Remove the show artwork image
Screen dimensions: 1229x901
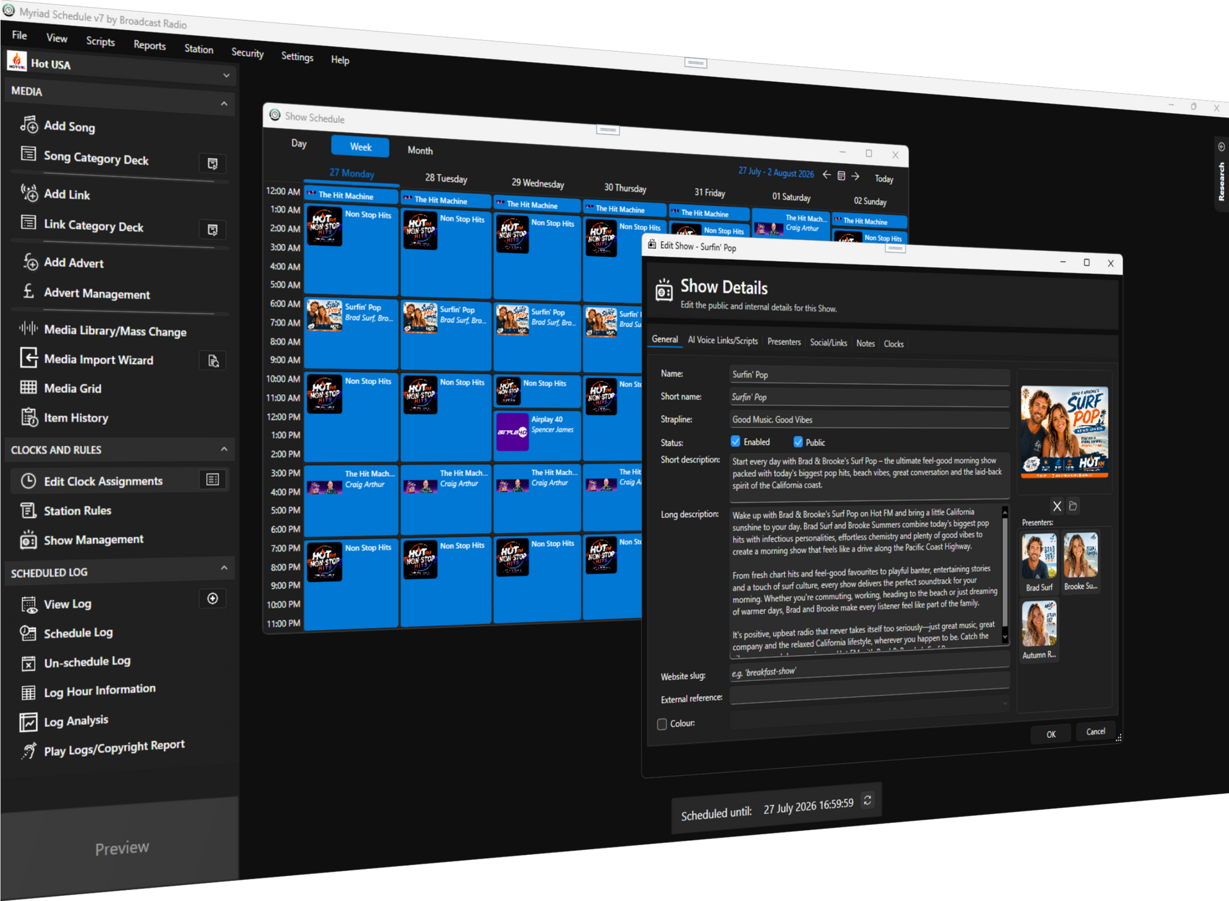(1057, 506)
